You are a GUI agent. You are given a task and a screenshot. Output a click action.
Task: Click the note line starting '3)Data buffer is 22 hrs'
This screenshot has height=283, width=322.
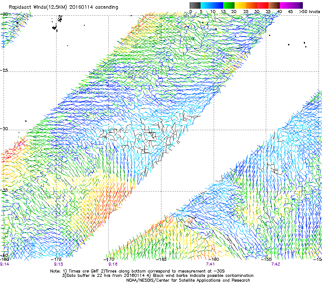pyautogui.click(x=158, y=276)
